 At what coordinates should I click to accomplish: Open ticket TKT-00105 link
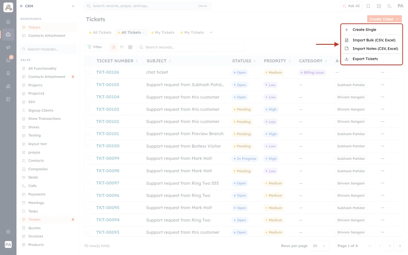pos(108,85)
